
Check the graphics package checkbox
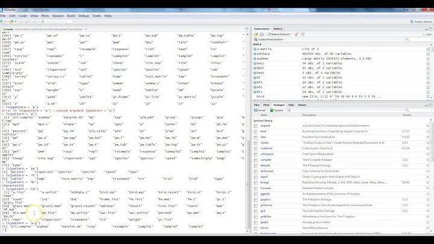(x=256, y=200)
